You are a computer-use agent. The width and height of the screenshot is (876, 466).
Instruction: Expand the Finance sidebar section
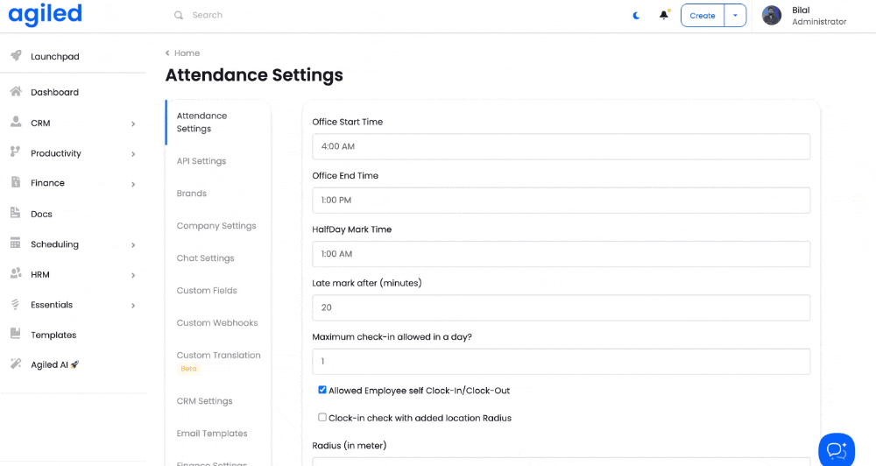tap(133, 184)
